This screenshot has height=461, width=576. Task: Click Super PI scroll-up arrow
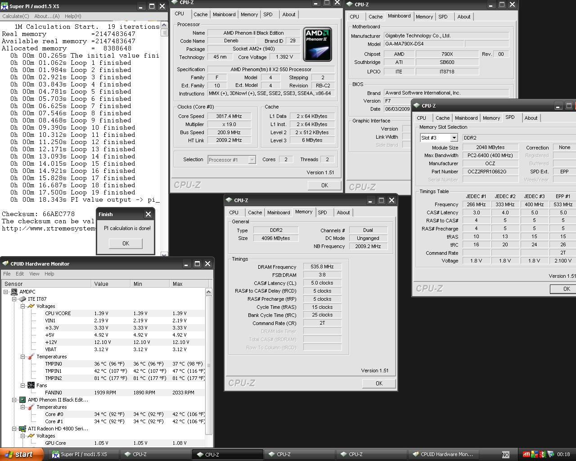point(164,25)
